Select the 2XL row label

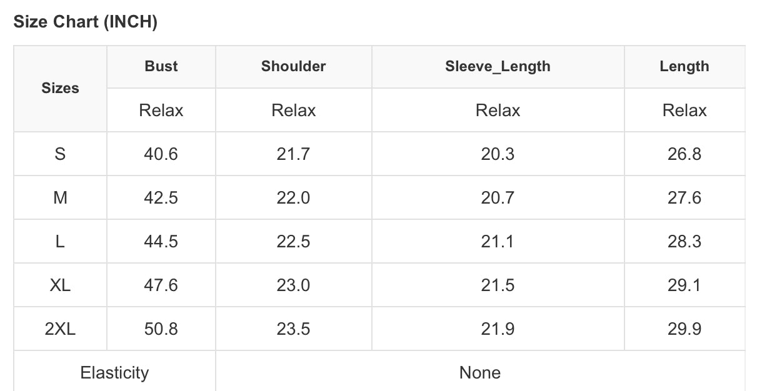60,329
